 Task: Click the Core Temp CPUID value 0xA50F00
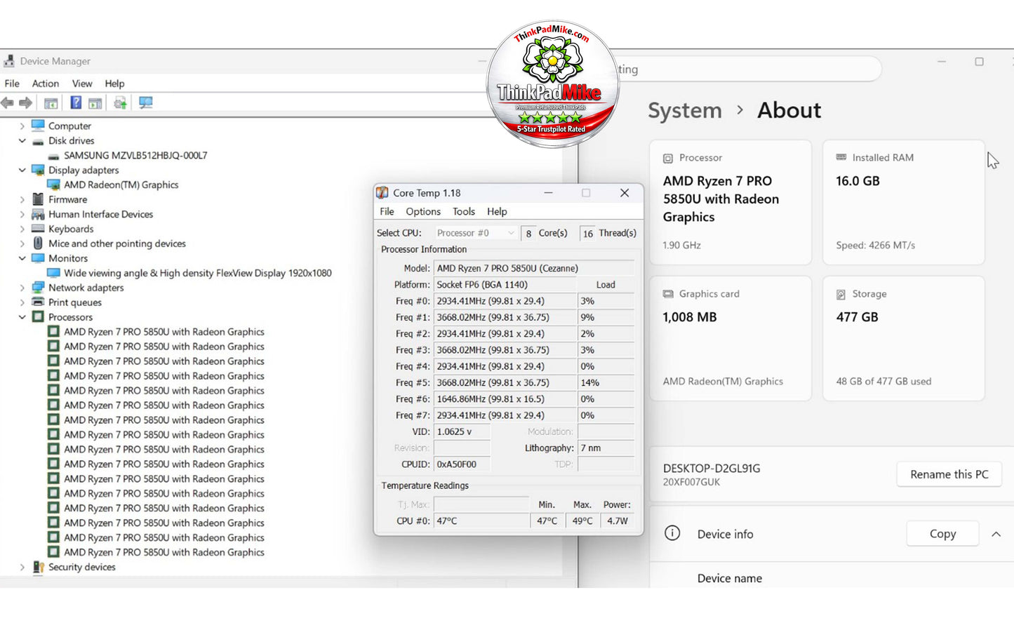pos(462,464)
